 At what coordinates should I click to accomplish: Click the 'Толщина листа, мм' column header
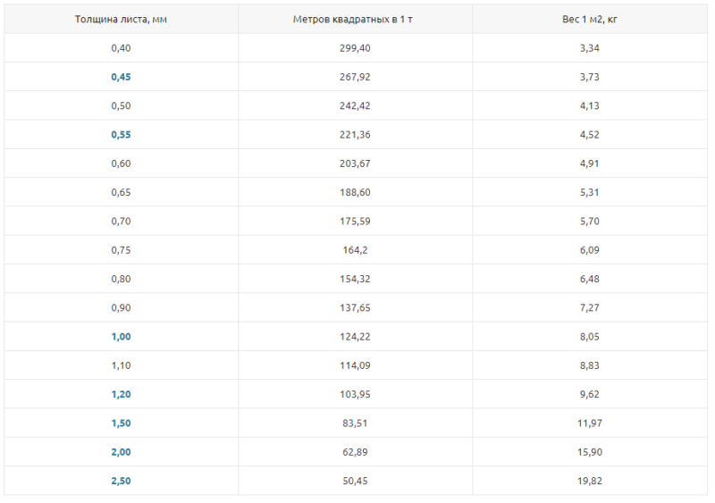(121, 19)
